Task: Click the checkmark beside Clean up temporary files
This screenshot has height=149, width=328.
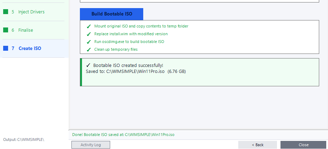Action: 89,50
